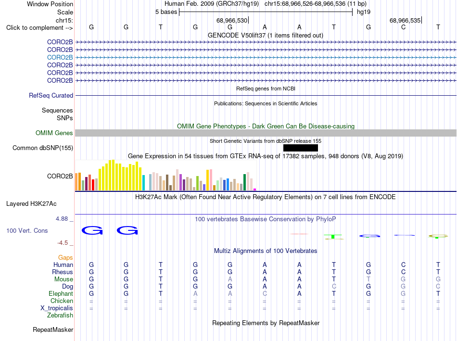
Task: Click the GENCODE V50lift37 track title
Action: pyautogui.click(x=266, y=35)
